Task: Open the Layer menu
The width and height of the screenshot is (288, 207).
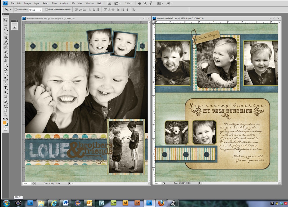Action: click(x=37, y=3)
